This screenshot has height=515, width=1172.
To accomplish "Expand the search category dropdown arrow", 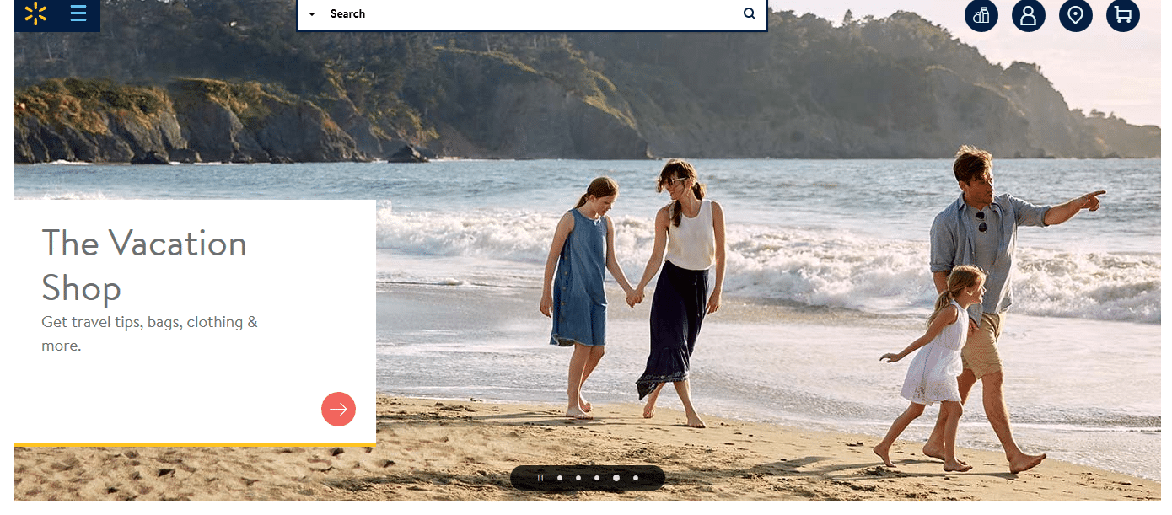I will click(312, 14).
